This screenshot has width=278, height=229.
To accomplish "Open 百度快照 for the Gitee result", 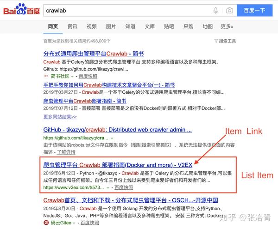I will pyautogui.click(x=90, y=223).
